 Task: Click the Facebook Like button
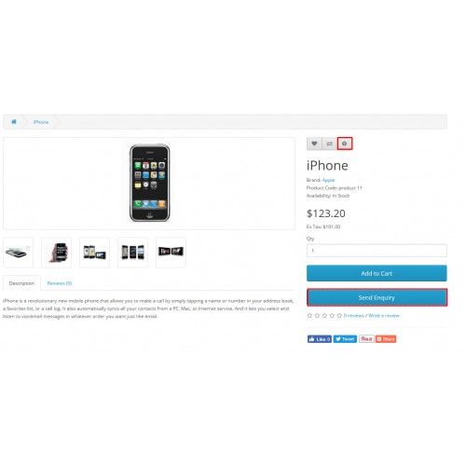(x=320, y=339)
